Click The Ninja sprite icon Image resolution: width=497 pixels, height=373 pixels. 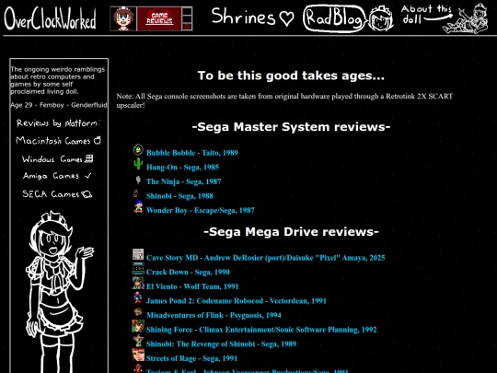138,180
